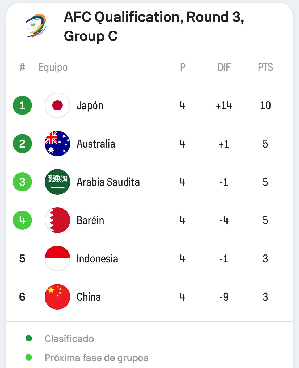The height and width of the screenshot is (368, 299).
Task: Click the DIF column header
Action: tap(224, 67)
